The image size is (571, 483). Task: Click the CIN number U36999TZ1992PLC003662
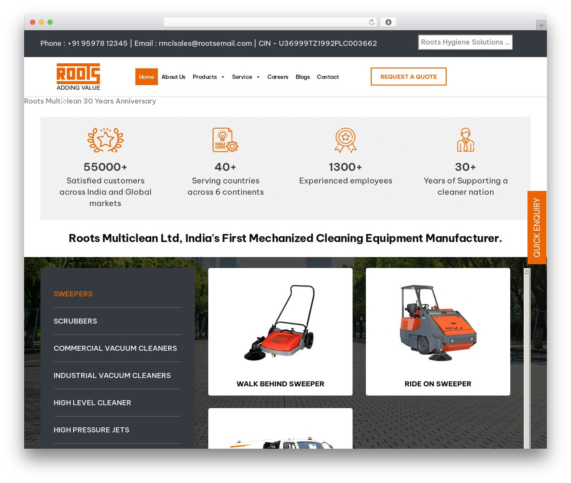coord(328,43)
